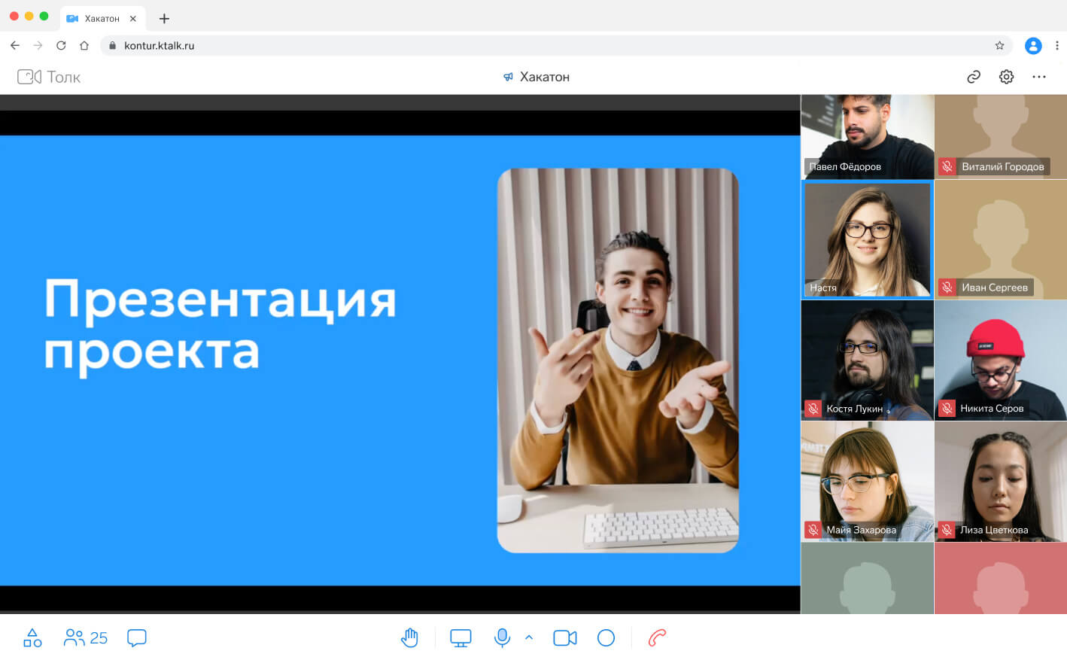Open the shapes apps icon
The height and width of the screenshot is (660, 1067).
[32, 638]
